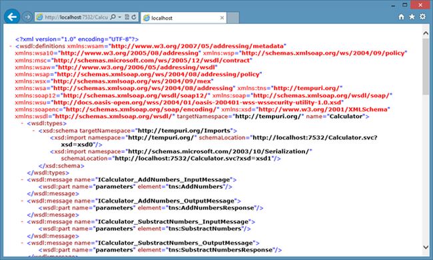Click "tns:SubstractNumbersResponse" element value
This screenshot has height=260, width=433.
click(x=220, y=250)
